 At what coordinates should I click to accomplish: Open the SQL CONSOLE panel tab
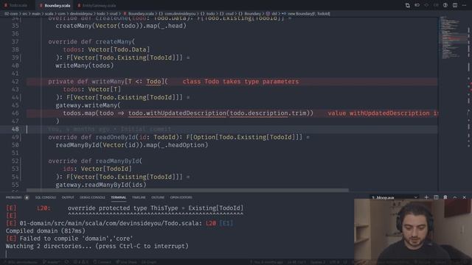pos(46,197)
